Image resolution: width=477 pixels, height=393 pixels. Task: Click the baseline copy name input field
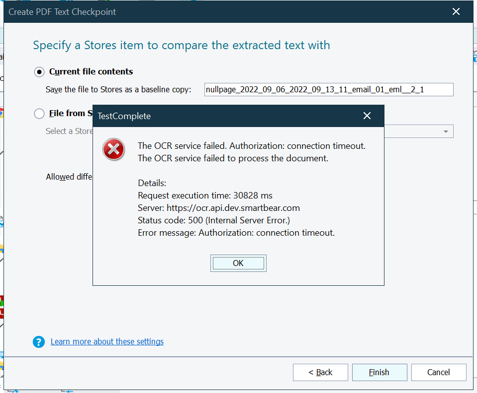click(328, 89)
